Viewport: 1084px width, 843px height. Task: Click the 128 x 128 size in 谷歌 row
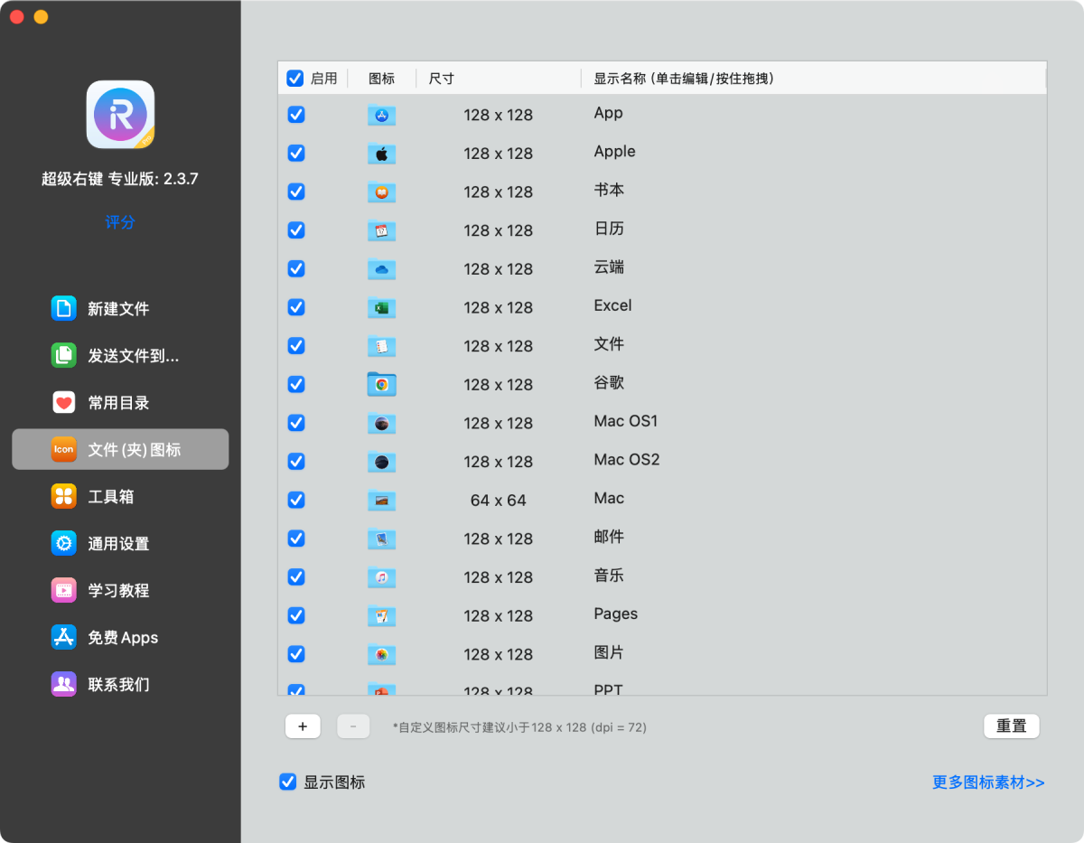pyautogui.click(x=499, y=385)
